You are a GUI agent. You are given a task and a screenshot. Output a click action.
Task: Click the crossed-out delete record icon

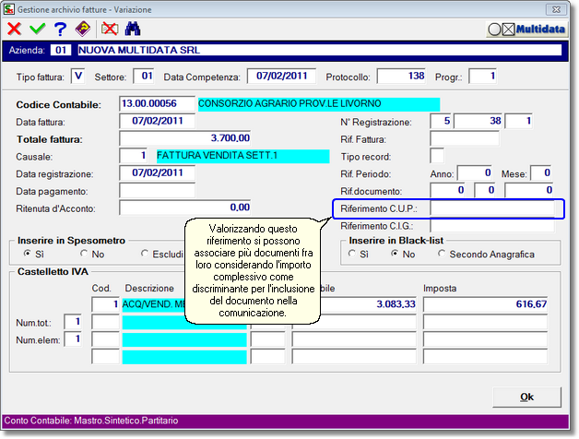tap(110, 29)
